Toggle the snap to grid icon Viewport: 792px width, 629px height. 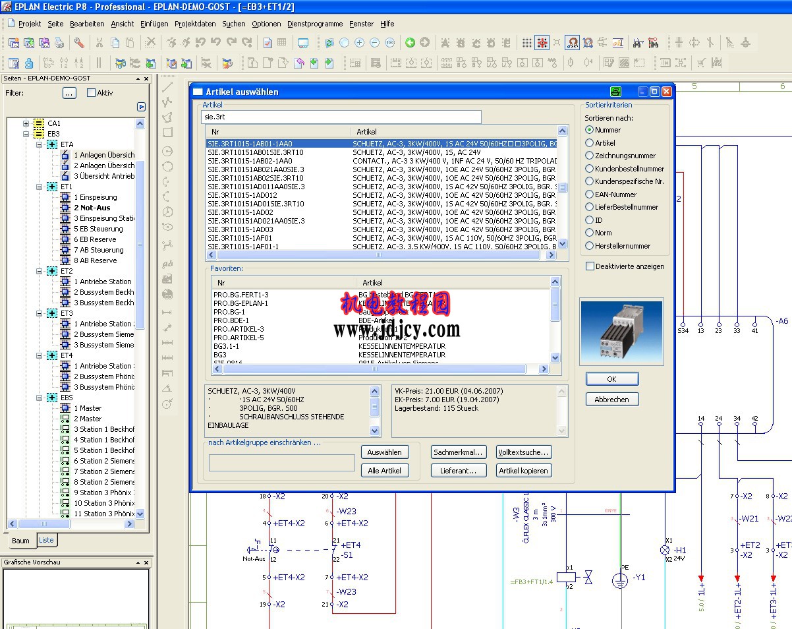[x=542, y=43]
